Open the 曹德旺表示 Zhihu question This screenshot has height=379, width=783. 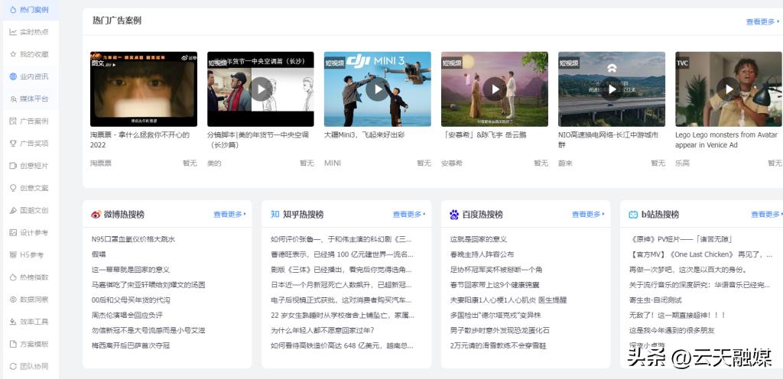tap(342, 254)
